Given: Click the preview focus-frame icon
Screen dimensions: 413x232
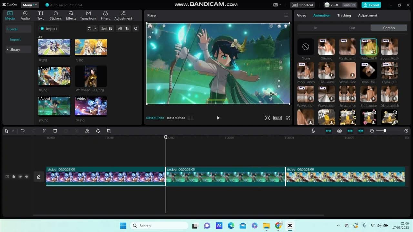Looking at the screenshot, I should click(x=267, y=118).
